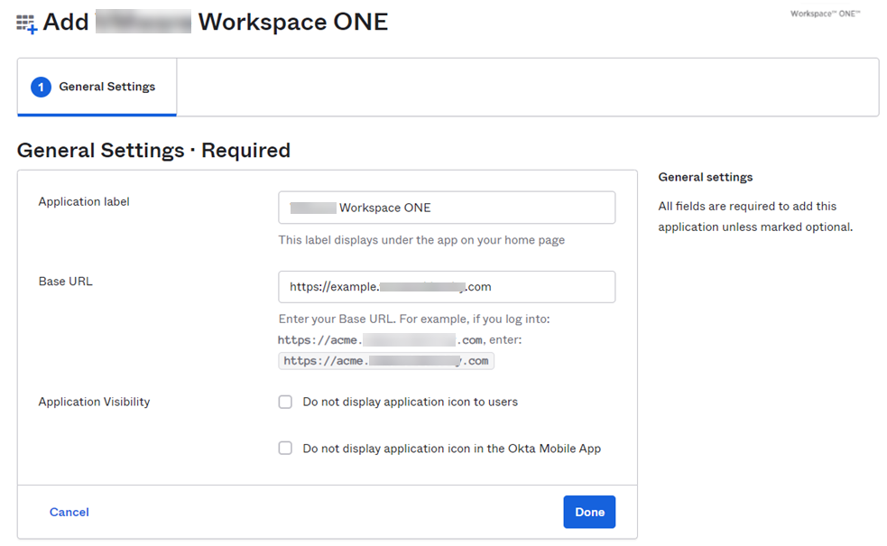
Task: Click the Application Visibility label
Action: point(94,402)
